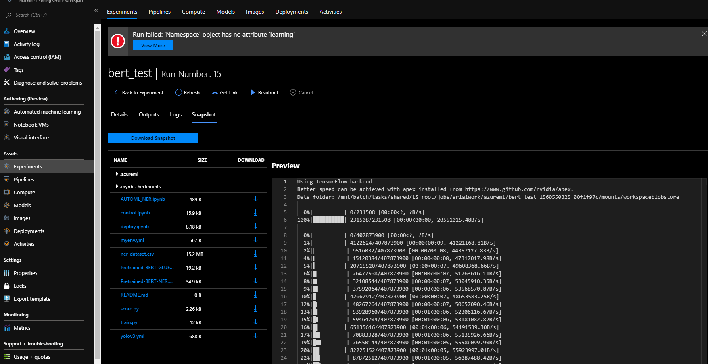Select Experiments in the sidebar
This screenshot has width=708, height=364.
(47, 166)
